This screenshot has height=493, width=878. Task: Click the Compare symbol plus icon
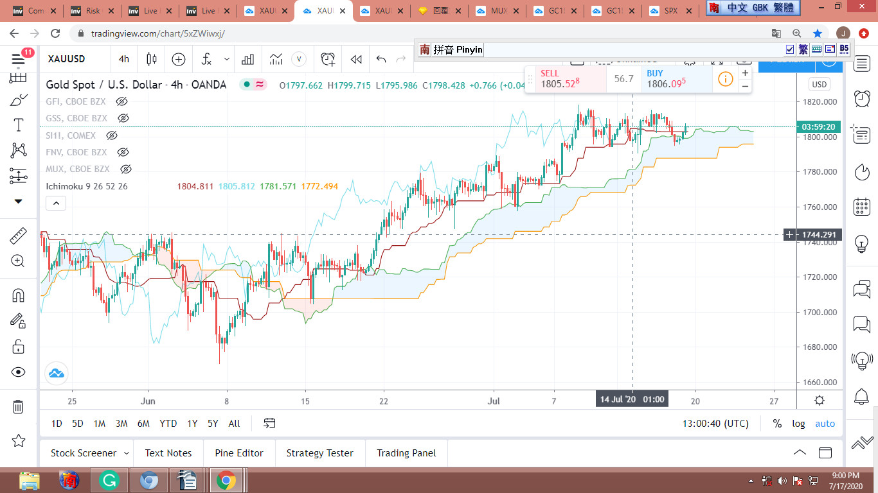click(x=179, y=60)
